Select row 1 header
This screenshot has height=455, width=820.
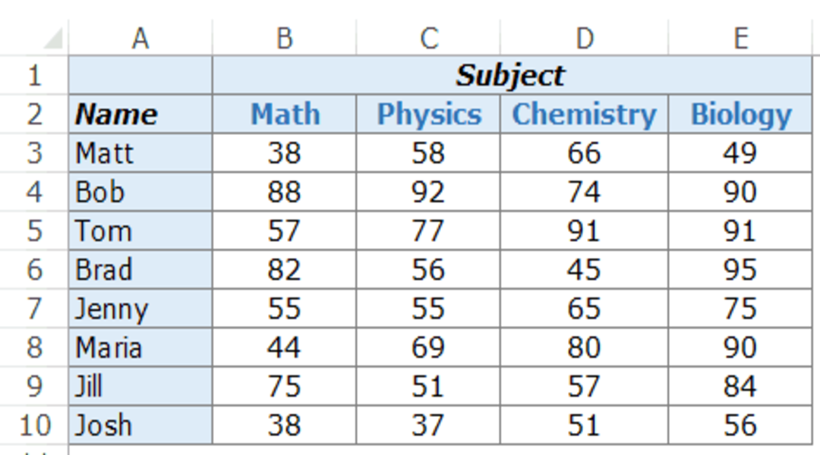pos(34,75)
